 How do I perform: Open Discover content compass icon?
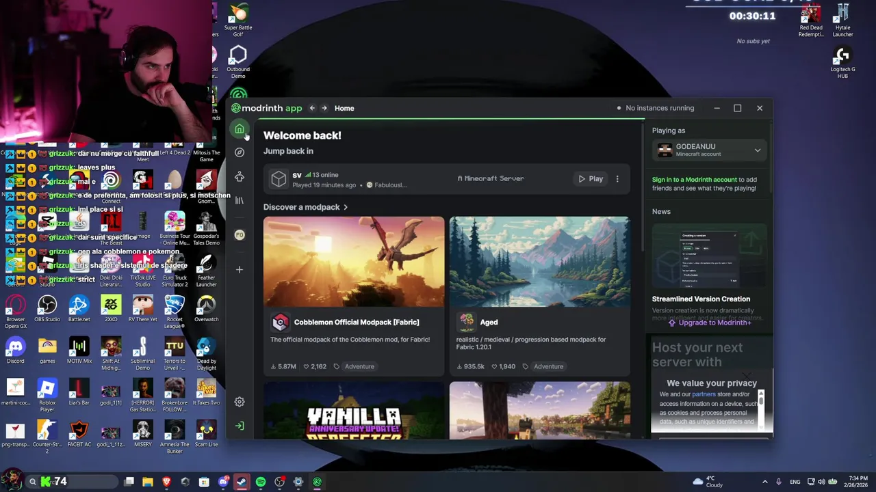(240, 152)
